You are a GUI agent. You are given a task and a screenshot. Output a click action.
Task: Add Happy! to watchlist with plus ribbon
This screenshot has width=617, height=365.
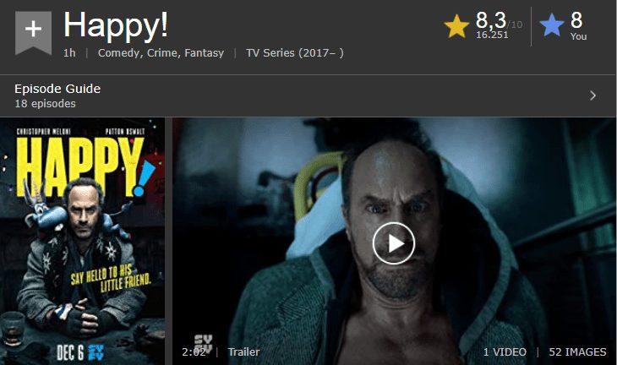(33, 32)
